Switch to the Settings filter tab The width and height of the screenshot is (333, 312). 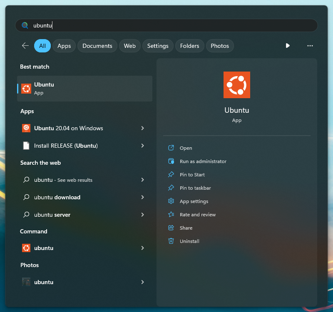click(x=158, y=46)
